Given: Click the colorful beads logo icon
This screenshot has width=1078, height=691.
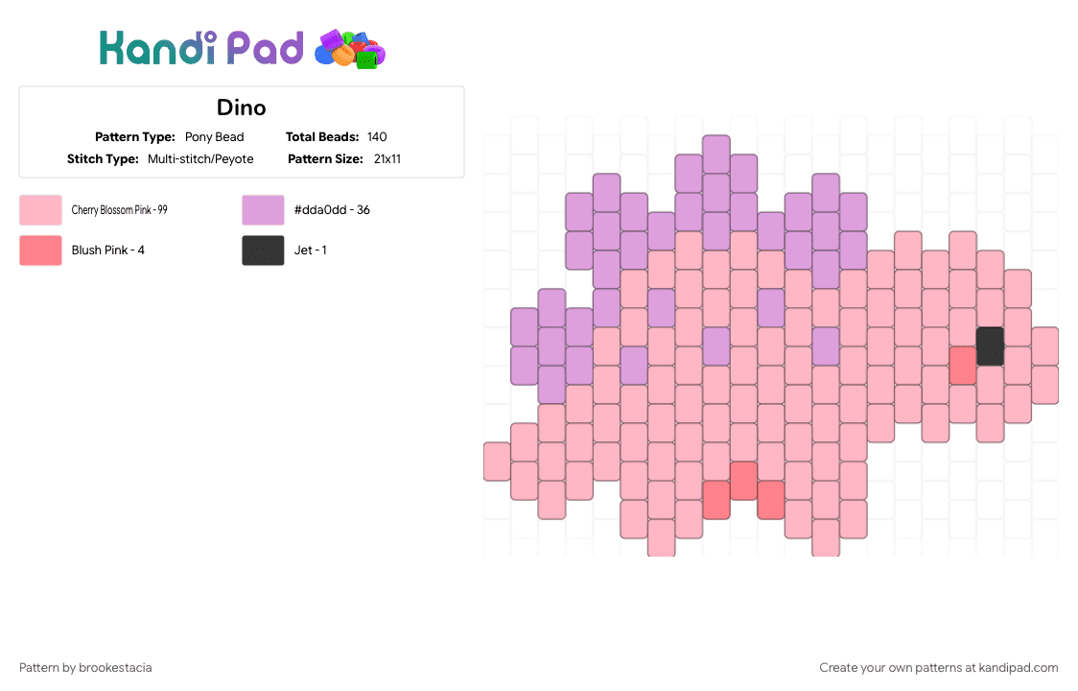Looking at the screenshot, I should tap(350, 49).
